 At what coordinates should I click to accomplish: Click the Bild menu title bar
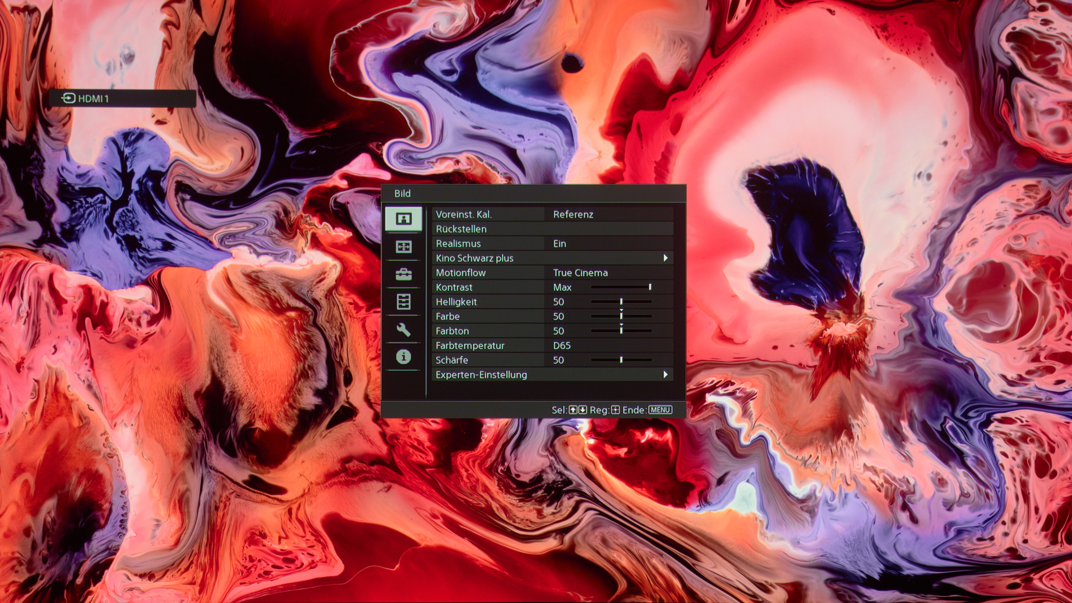coord(533,194)
